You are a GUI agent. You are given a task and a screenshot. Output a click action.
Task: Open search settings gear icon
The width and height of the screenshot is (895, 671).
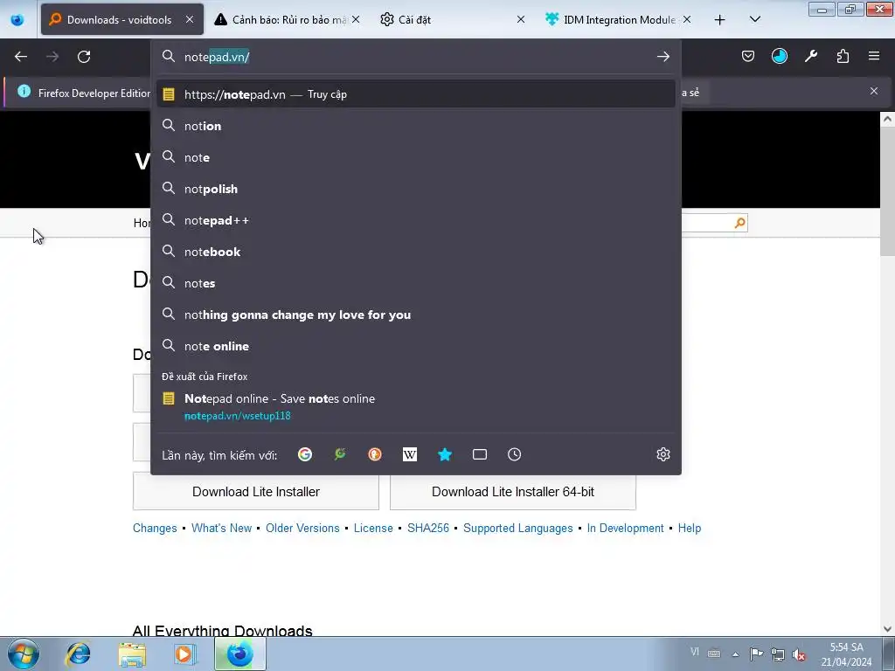[663, 454]
